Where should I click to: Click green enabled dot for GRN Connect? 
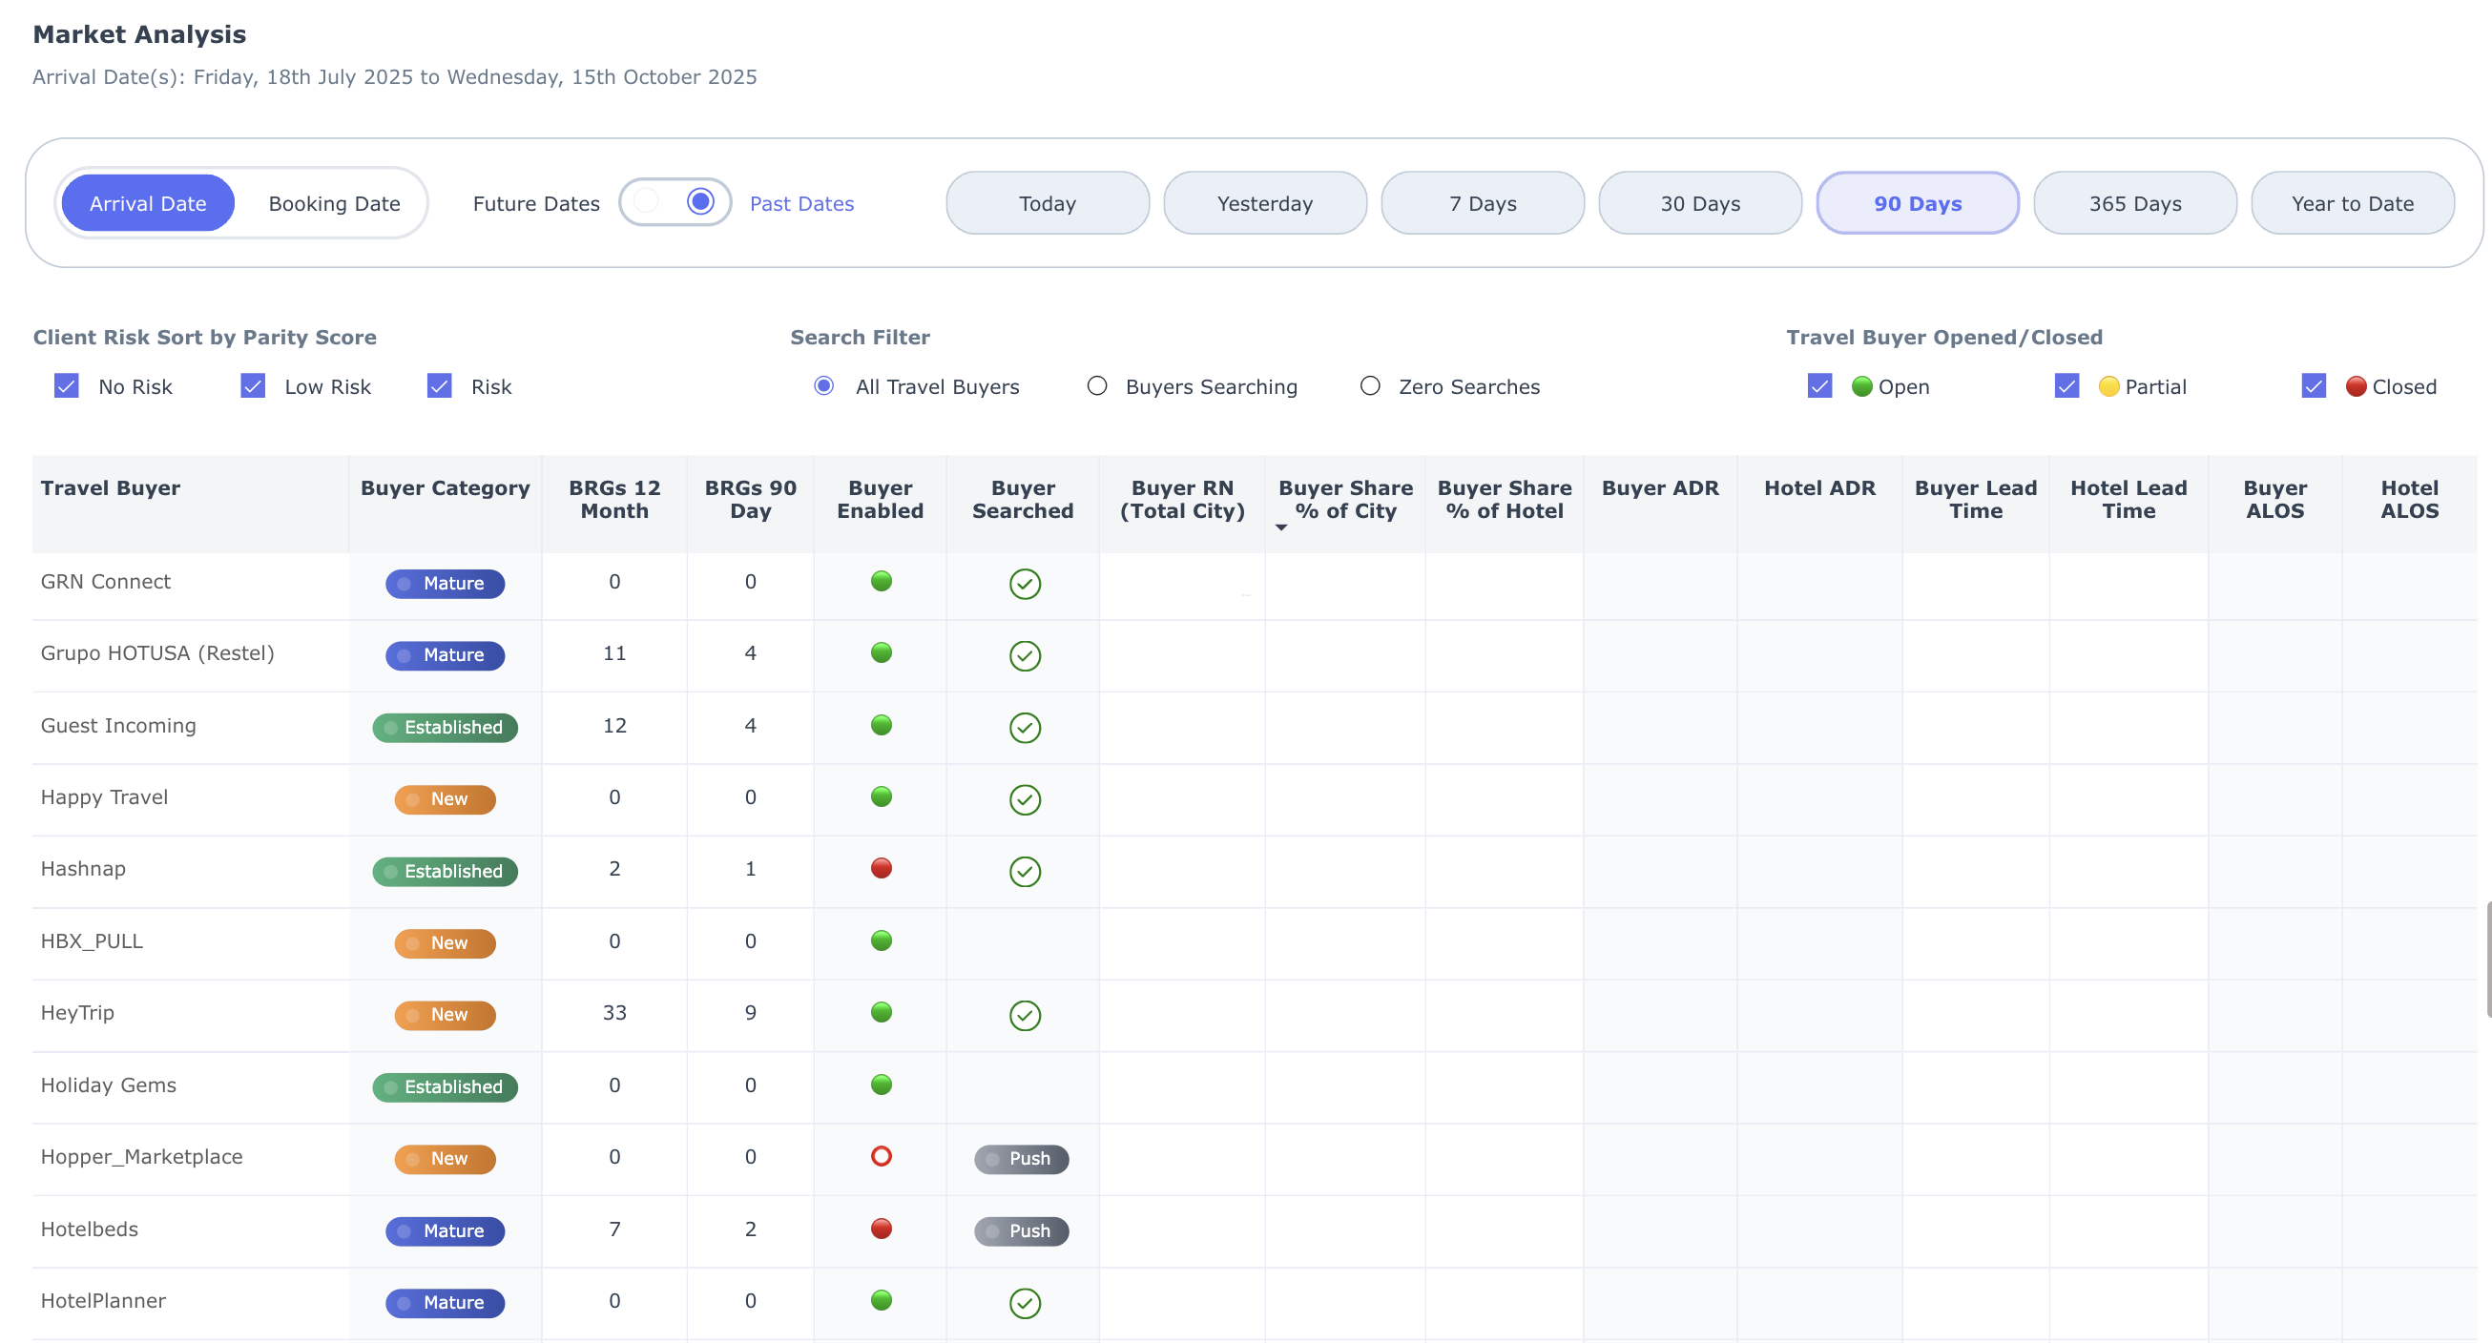881,581
